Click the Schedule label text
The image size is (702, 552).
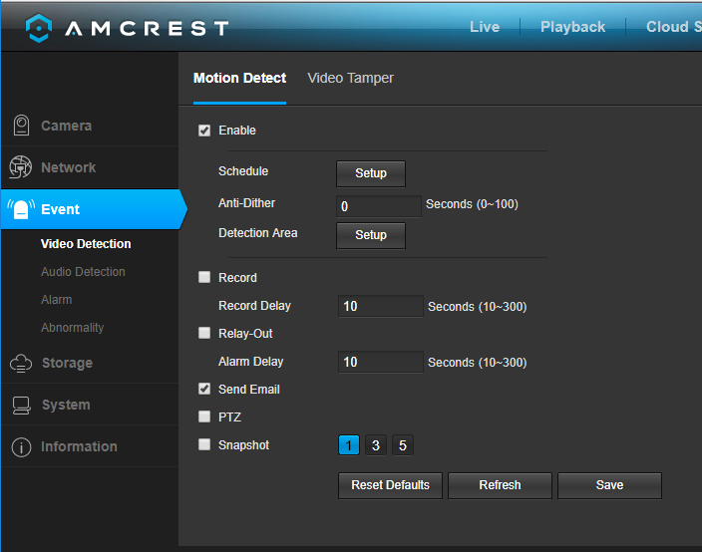[x=243, y=171]
